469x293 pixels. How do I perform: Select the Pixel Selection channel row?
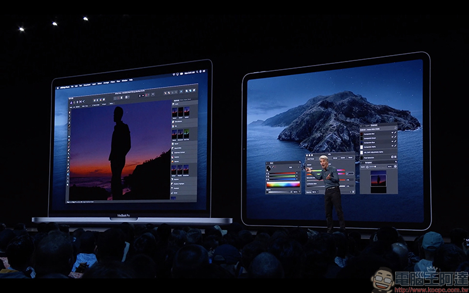tap(378, 158)
